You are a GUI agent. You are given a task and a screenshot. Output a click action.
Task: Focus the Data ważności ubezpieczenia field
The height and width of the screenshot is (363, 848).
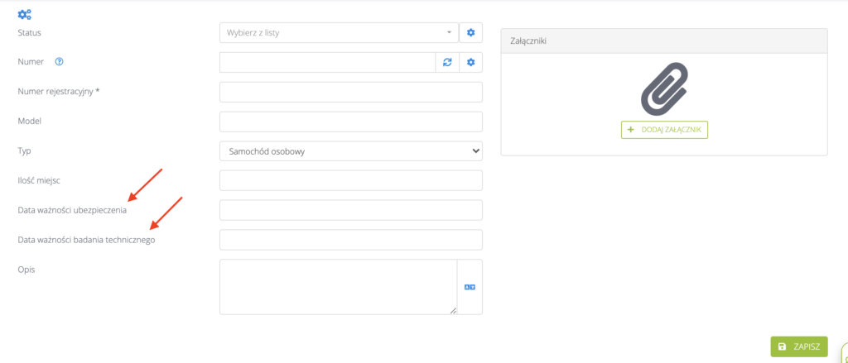[350, 210]
